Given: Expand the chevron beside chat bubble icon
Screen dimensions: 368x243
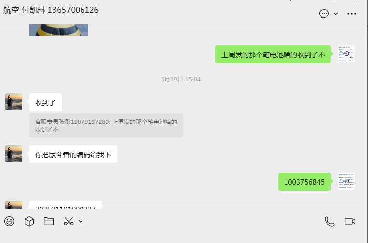Looking at the screenshot, I should (336, 14).
